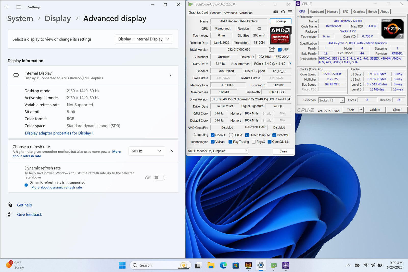Switch to the Mainboard tab in CPU-Z
This screenshot has width=408, height=272.
point(316,12)
